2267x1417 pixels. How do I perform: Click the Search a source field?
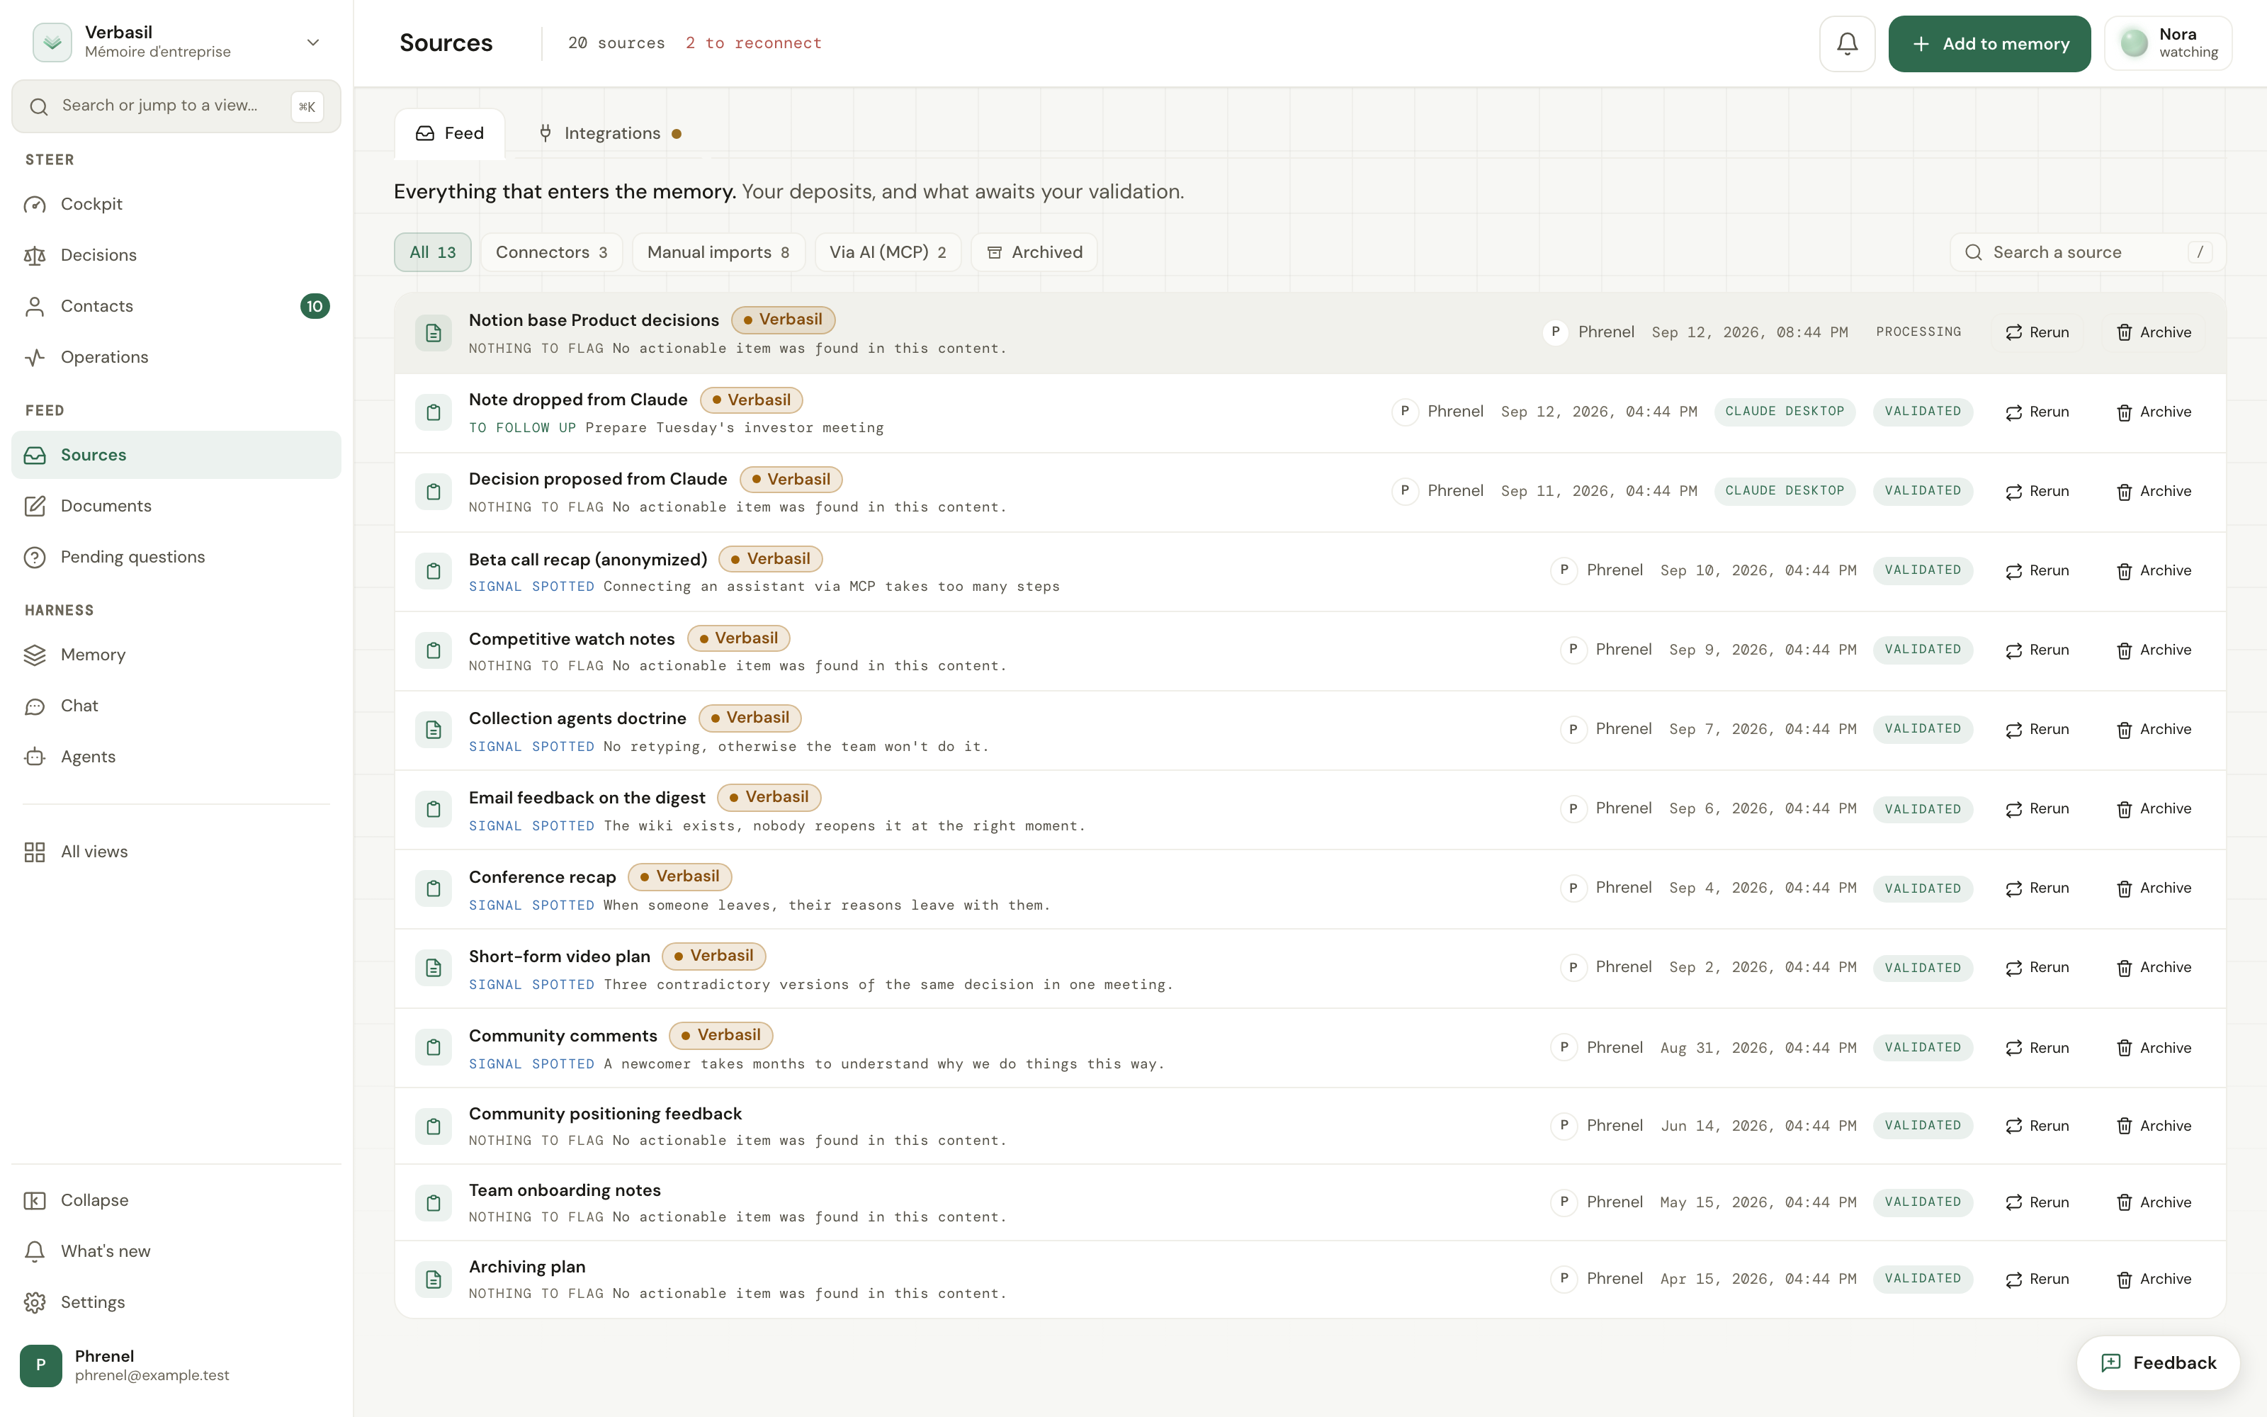click(2087, 252)
